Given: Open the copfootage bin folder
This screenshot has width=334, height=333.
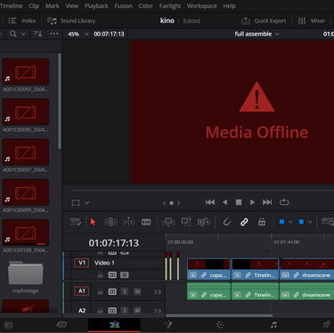Looking at the screenshot, I should click(26, 272).
